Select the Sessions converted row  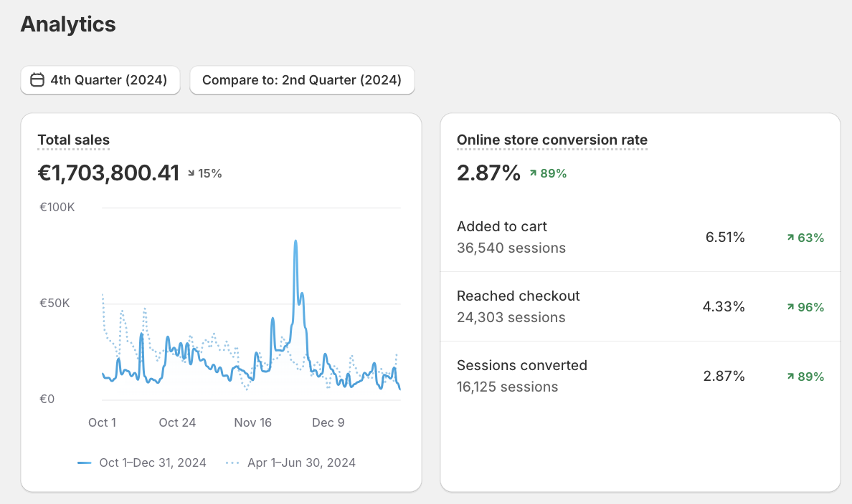[x=640, y=376]
